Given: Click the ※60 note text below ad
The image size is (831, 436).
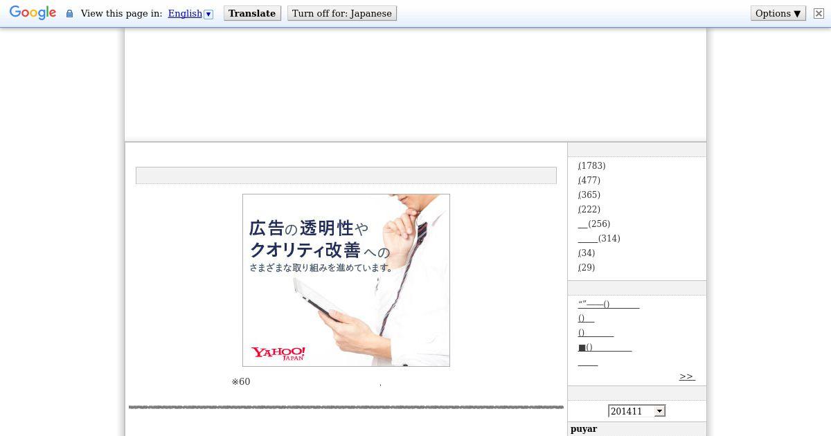Looking at the screenshot, I should point(241,382).
